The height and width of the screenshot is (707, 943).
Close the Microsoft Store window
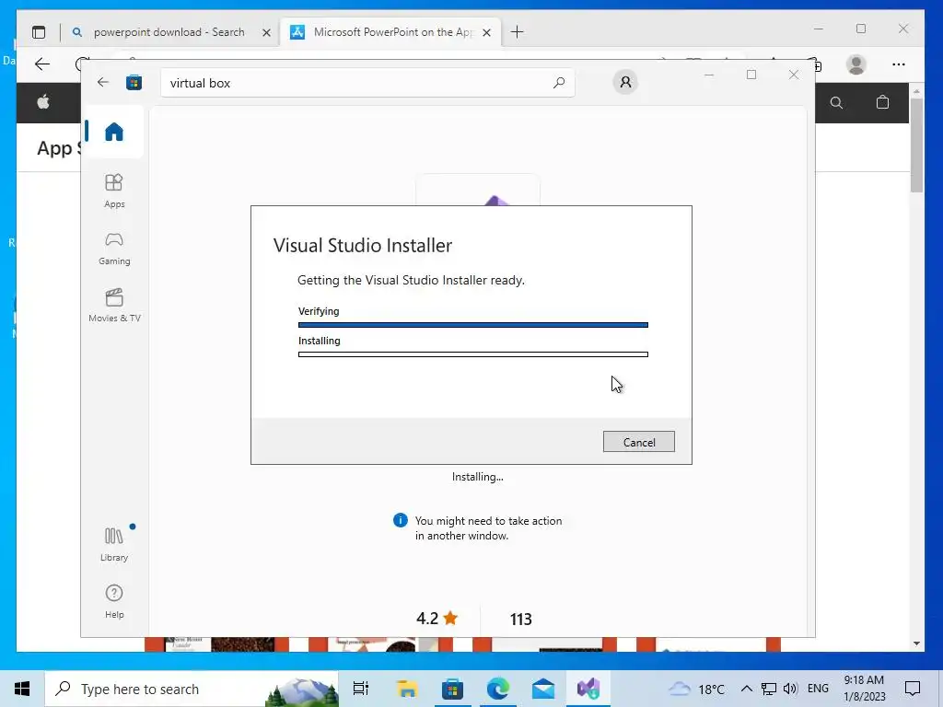click(794, 75)
